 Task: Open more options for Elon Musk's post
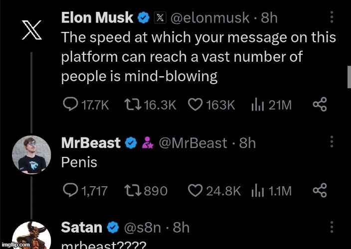(x=332, y=18)
